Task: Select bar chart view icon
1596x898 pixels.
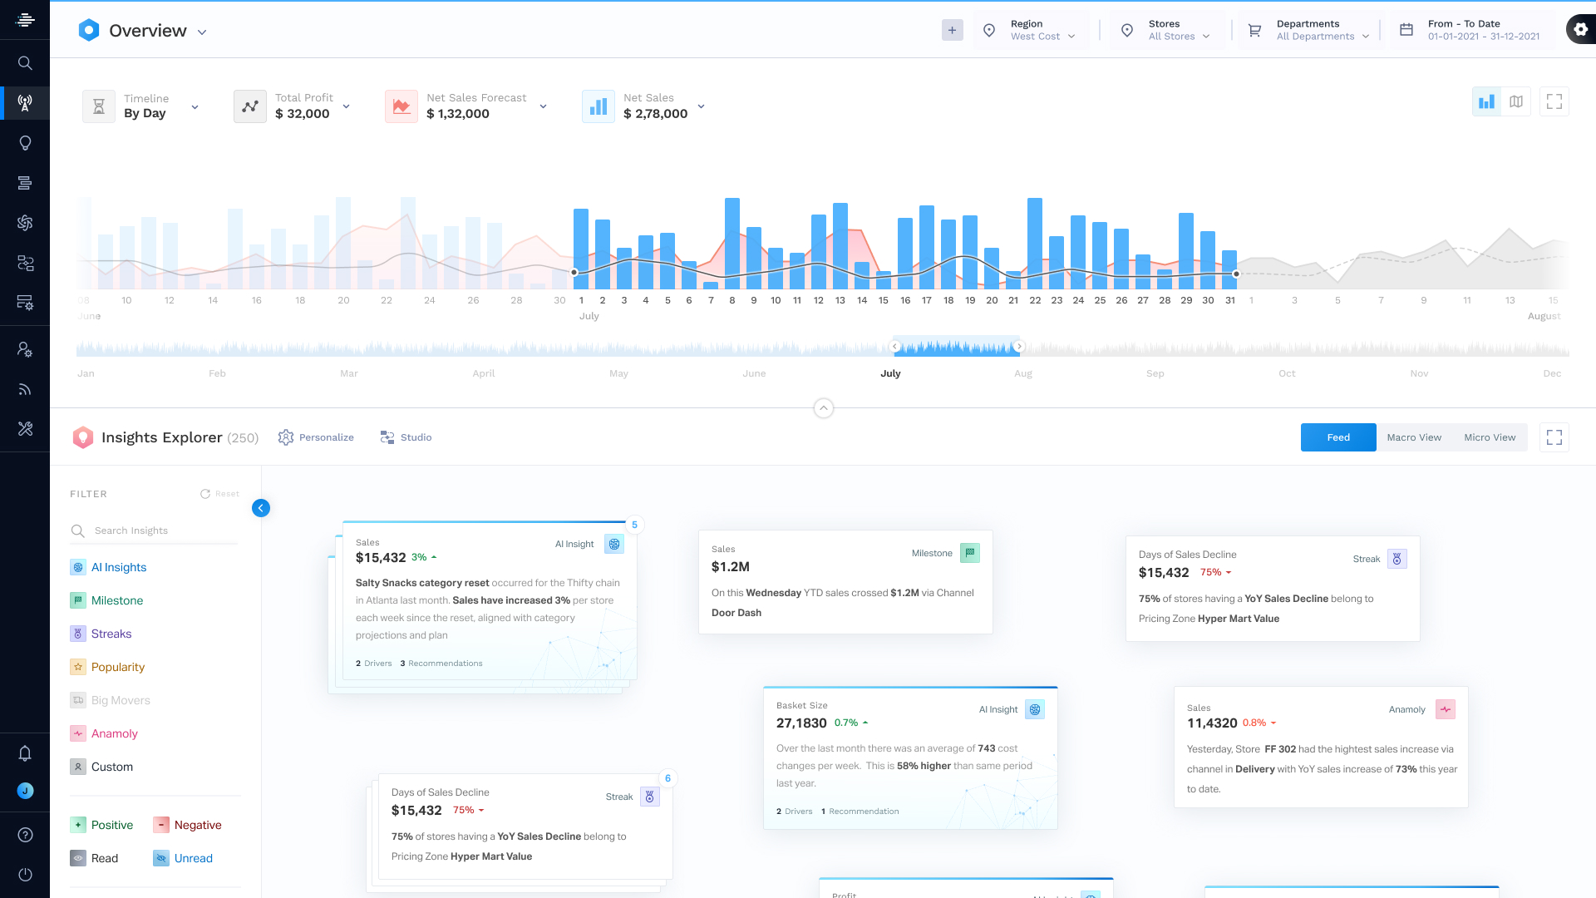Action: point(1487,101)
